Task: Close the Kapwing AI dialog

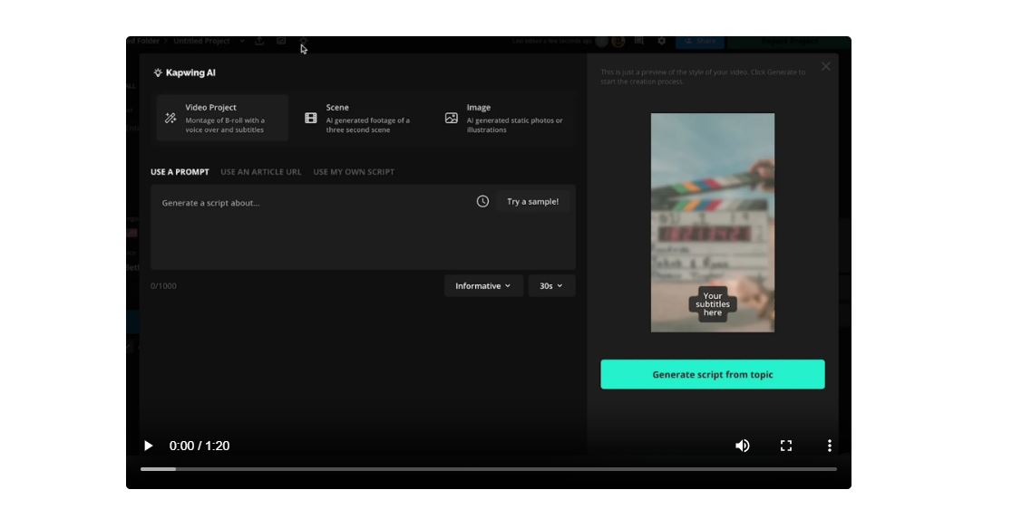Action: pyautogui.click(x=826, y=66)
